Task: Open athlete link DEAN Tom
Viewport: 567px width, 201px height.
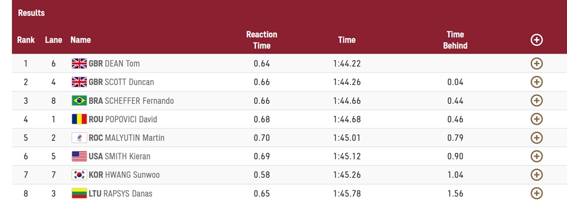Action: tap(122, 64)
